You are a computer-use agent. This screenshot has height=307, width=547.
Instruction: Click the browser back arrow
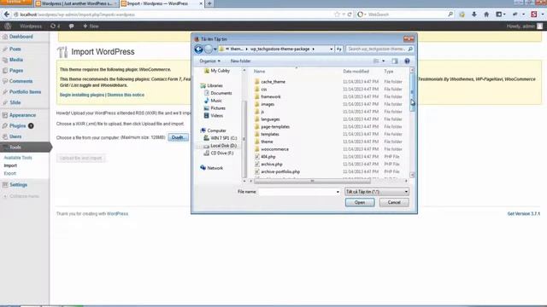[7, 14]
